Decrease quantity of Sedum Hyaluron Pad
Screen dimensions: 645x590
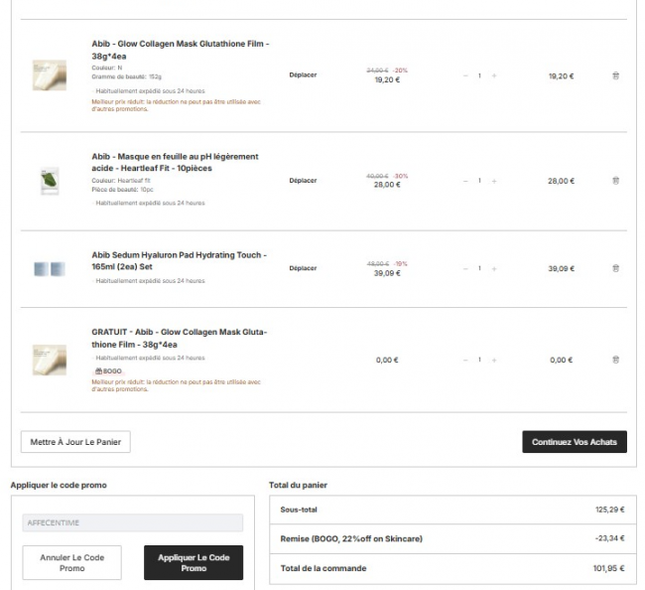463,268
